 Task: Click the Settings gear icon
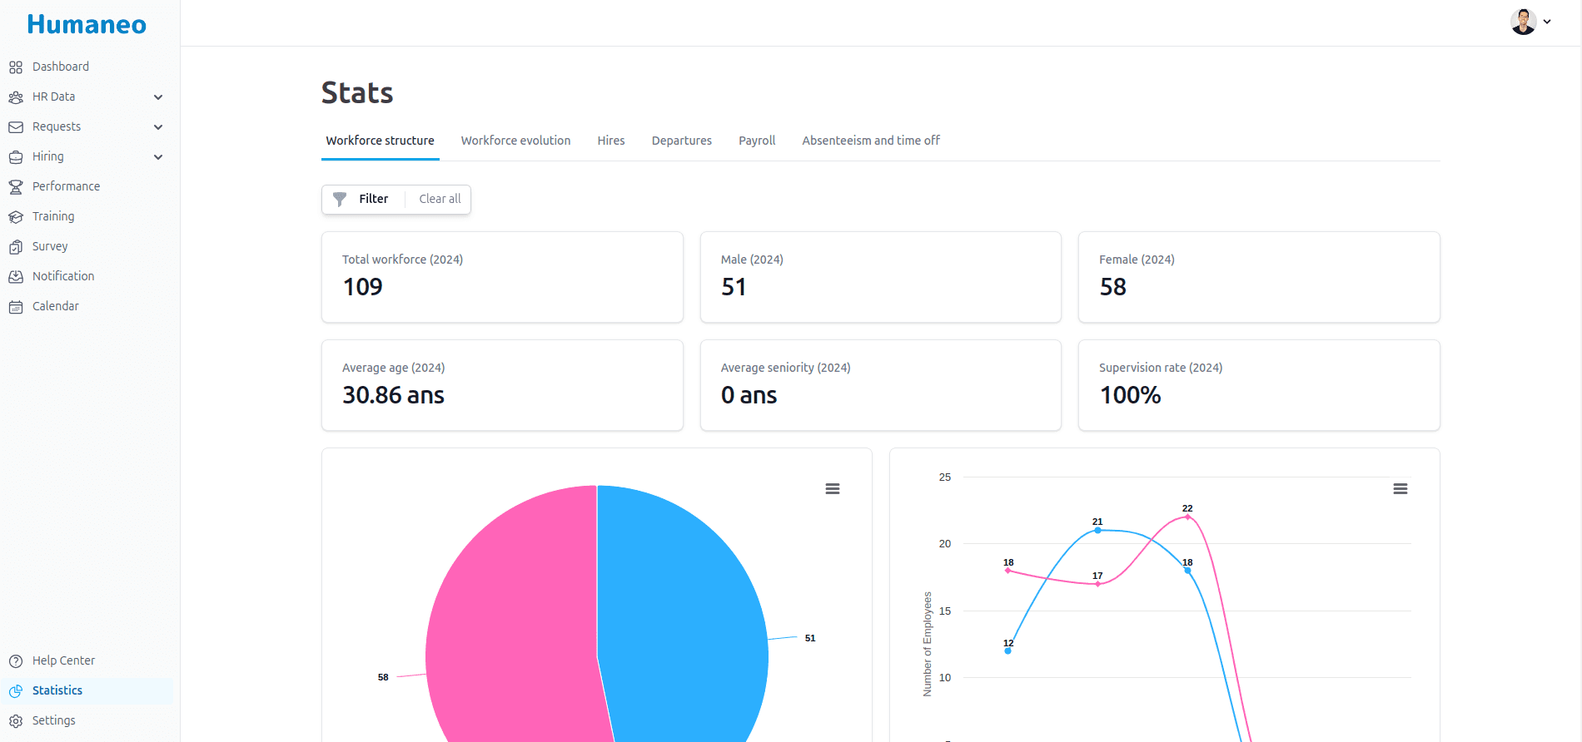point(16,721)
